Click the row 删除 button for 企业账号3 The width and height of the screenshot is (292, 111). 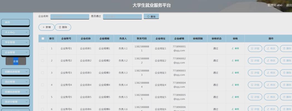286,73
